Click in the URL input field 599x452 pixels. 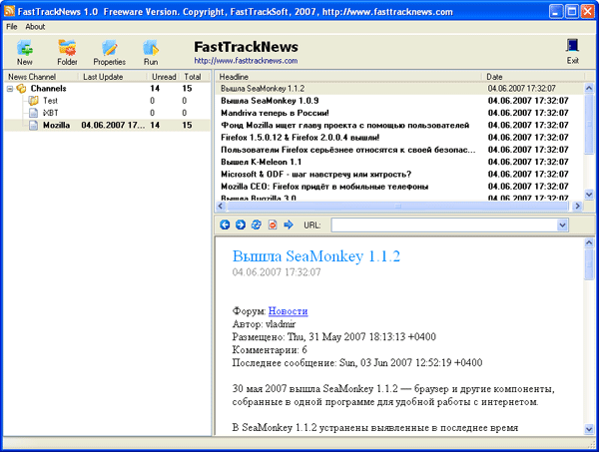click(x=444, y=226)
